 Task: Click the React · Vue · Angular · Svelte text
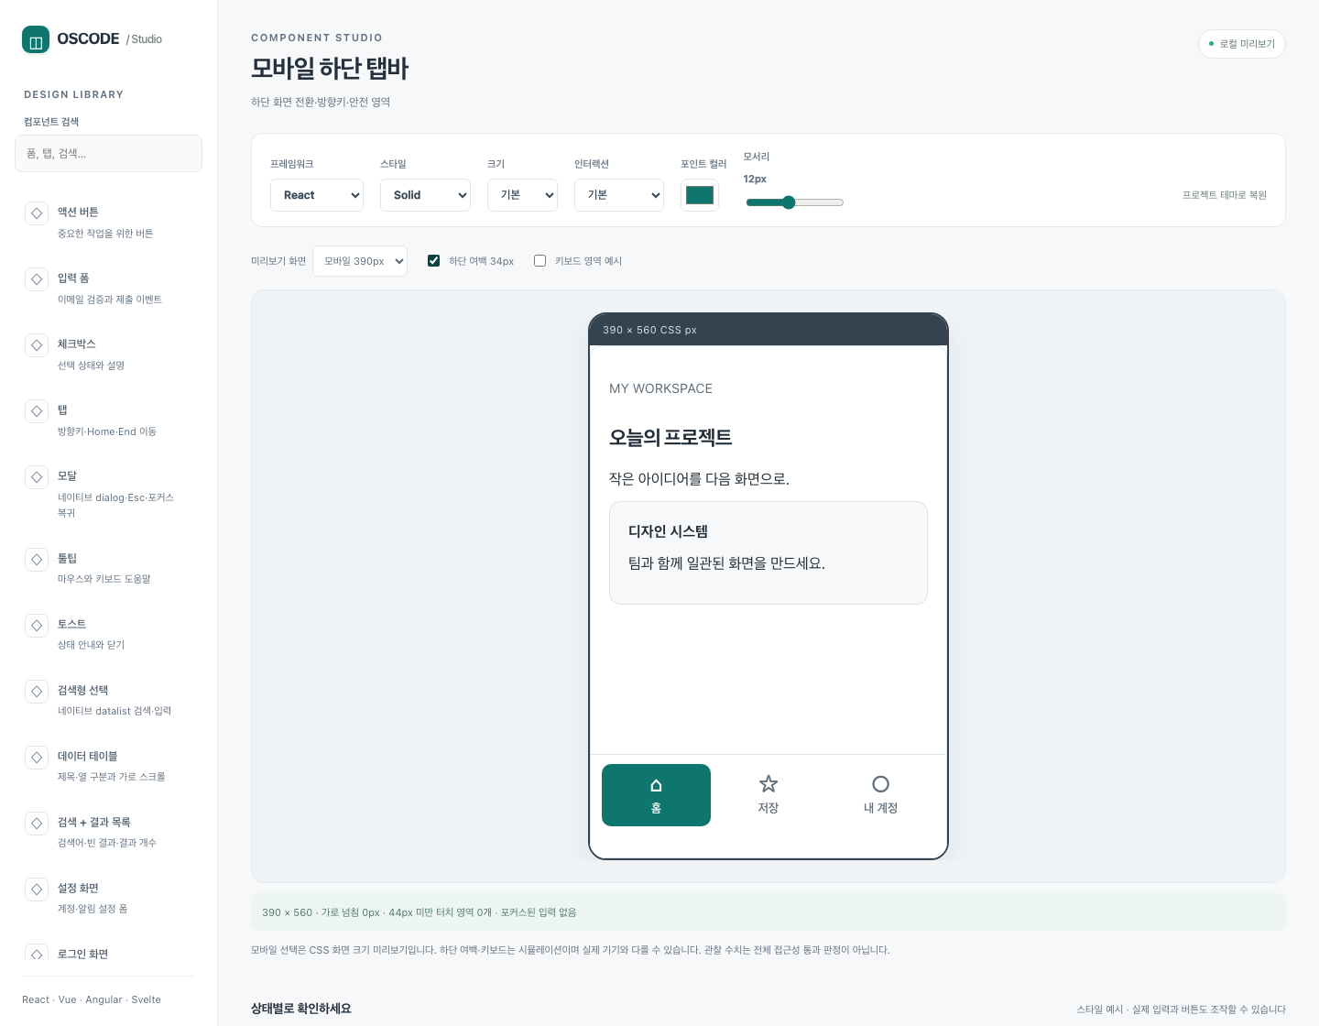(x=92, y=999)
